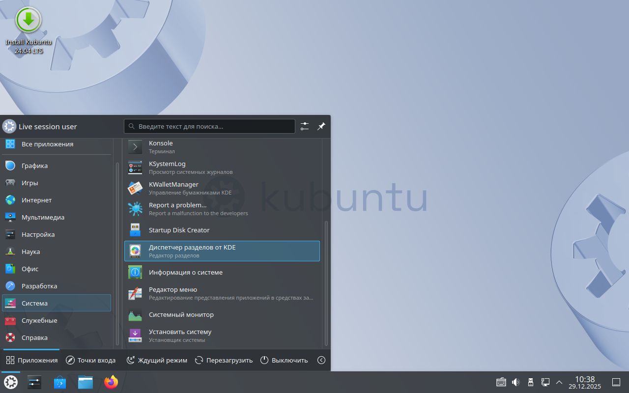
Task: Click removable devices tray icon
Action: [531, 382]
